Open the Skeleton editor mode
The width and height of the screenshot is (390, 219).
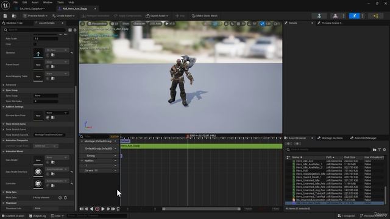[x=319, y=16]
